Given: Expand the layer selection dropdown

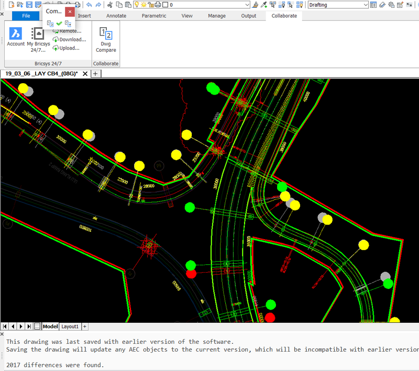Looking at the screenshot, I should pyautogui.click(x=247, y=5).
